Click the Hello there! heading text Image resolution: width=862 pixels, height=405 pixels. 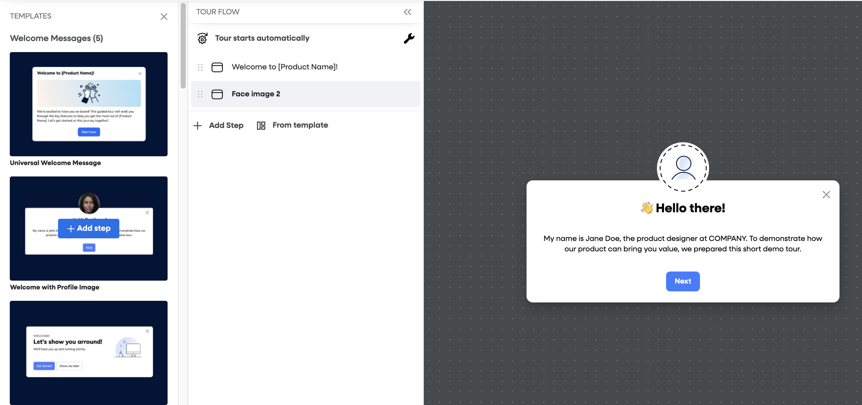coord(690,208)
